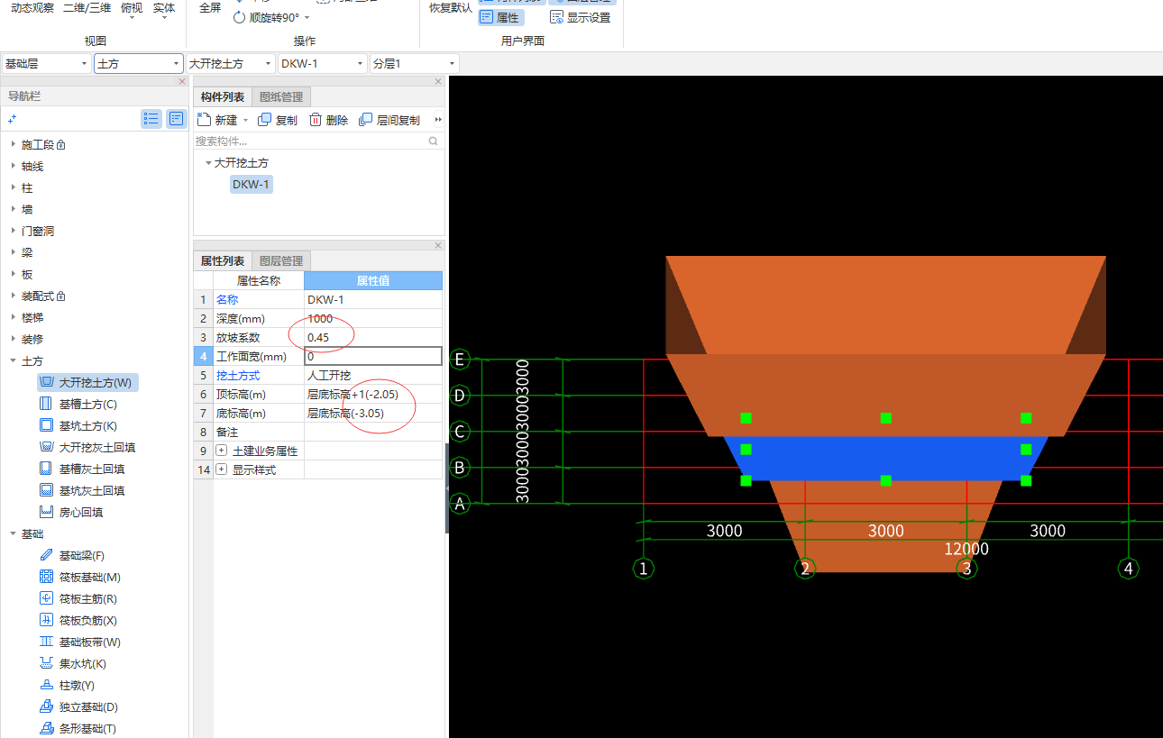Click 全屏 fullscreen button
The width and height of the screenshot is (1163, 738).
[x=210, y=8]
